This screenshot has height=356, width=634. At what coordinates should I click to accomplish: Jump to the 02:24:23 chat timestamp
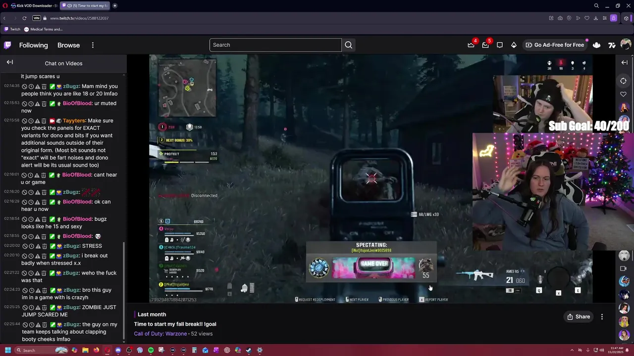[x=11, y=290]
